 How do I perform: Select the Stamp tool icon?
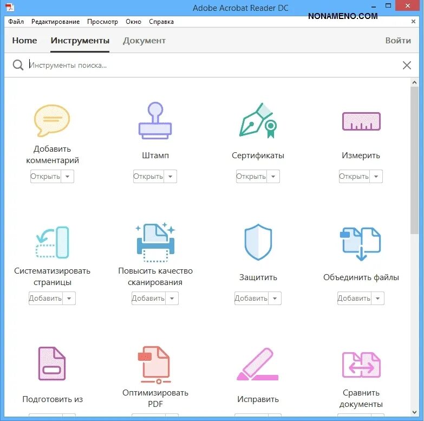[x=155, y=120]
